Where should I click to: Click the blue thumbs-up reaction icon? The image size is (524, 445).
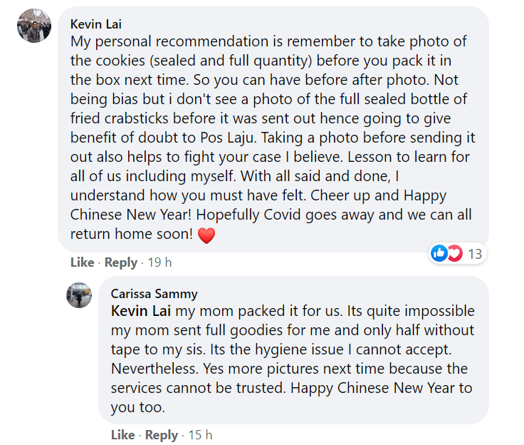pos(439,253)
